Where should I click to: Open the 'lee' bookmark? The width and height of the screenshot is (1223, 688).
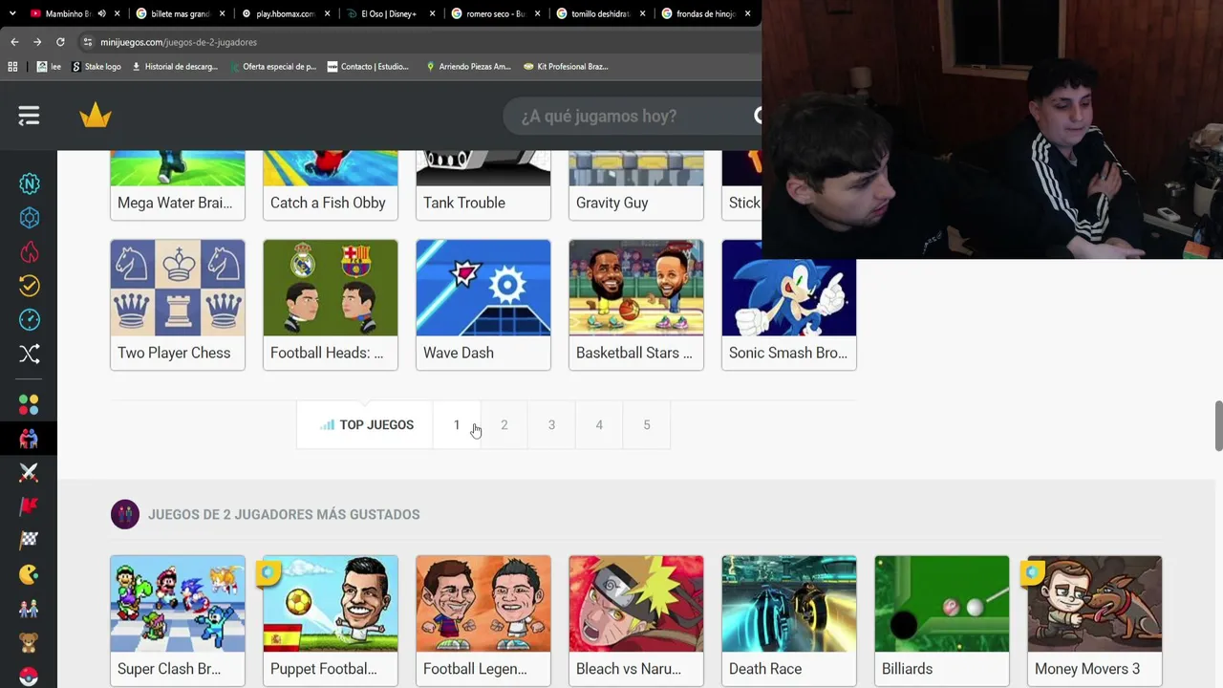pos(49,67)
